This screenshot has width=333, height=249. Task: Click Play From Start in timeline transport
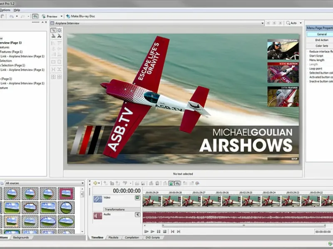pos(147,232)
